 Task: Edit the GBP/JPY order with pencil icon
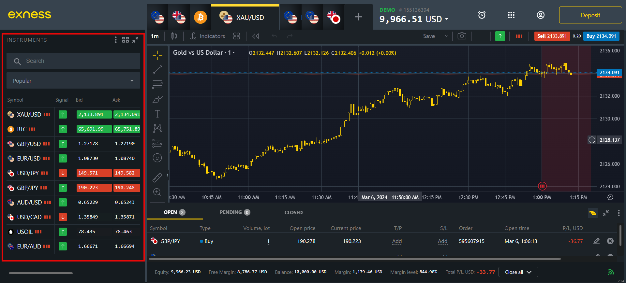596,241
